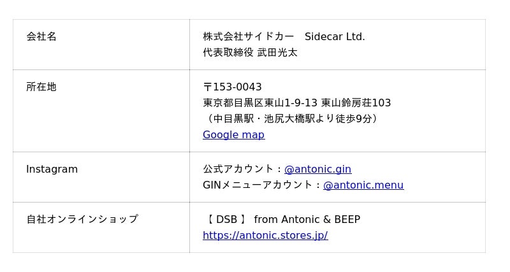Click the Sidecar Ltd. text
This screenshot has height=272, width=510.
pyautogui.click(x=335, y=36)
